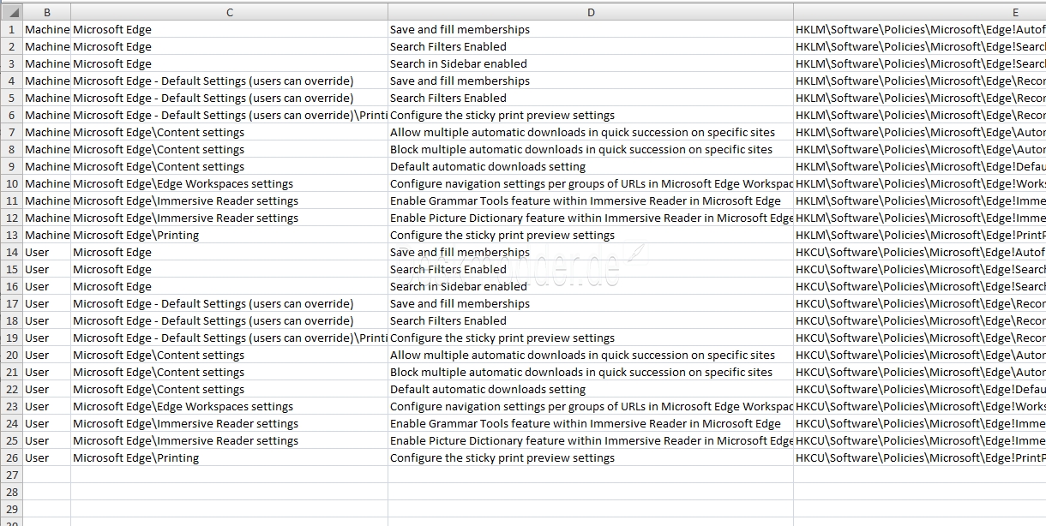Select row 19 "Configure the sticky print preview settings"
The image size is (1046, 526).
[x=591, y=338]
